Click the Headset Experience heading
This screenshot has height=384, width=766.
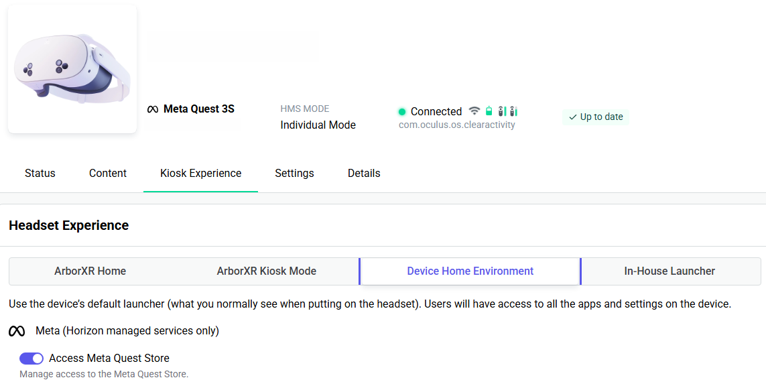coord(69,225)
